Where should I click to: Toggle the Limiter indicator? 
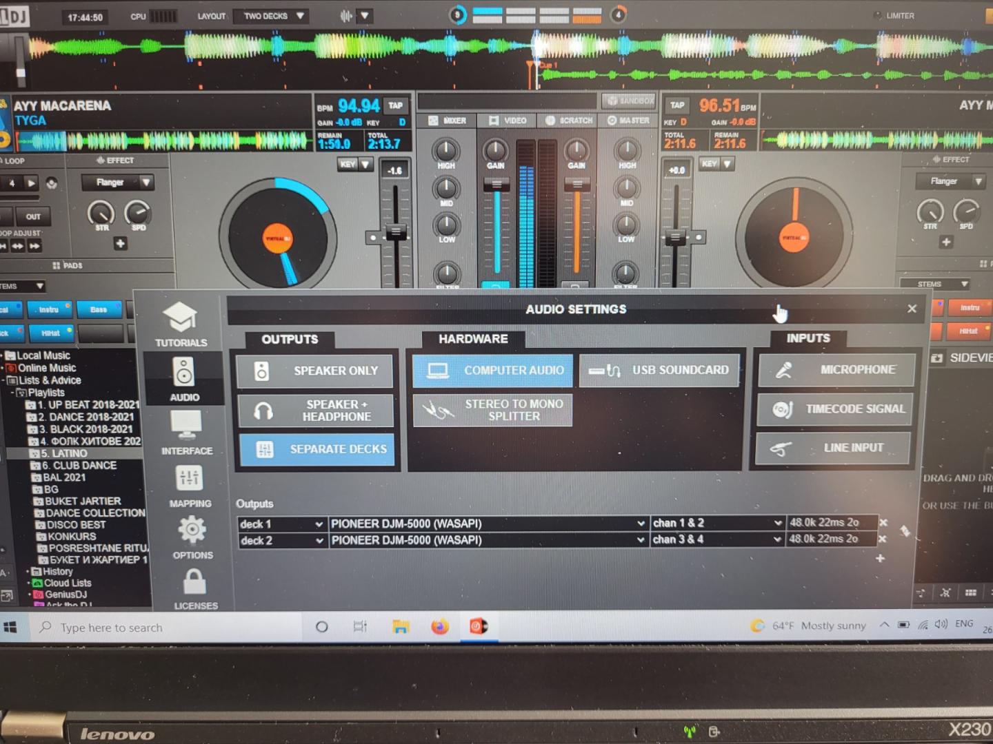894,16
